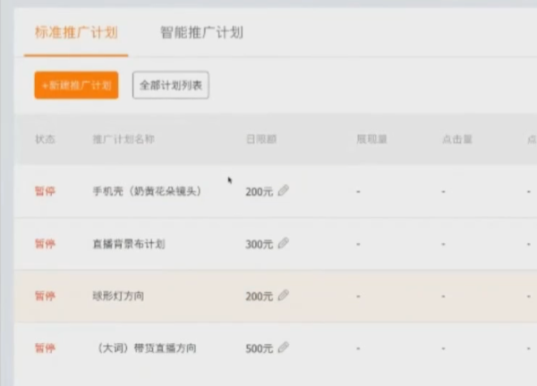This screenshot has width=537, height=386.
Task: Edit daily budget pencil for 球形灯方向
Action: pos(284,296)
